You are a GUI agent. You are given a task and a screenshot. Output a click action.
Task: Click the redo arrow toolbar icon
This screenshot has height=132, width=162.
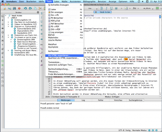tap(30, 8)
